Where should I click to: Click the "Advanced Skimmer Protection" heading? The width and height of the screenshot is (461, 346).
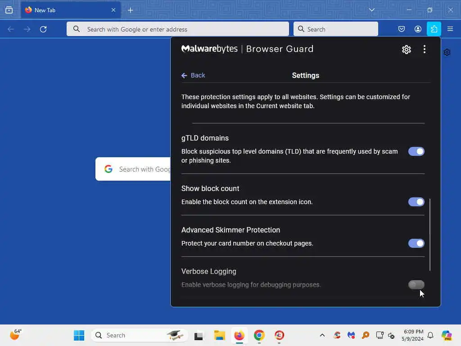230,230
